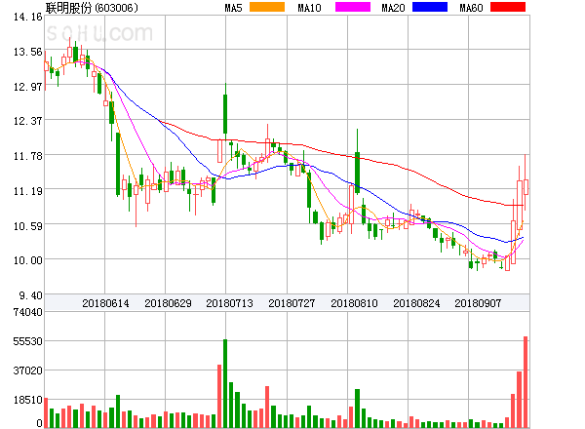
Task: Click the 55530 volume axis label
Action: [28, 341]
